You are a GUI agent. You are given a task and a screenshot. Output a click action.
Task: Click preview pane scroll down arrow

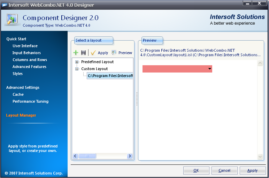[x=260, y=156]
